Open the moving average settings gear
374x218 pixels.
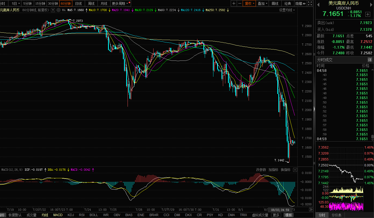[x=58, y=10]
